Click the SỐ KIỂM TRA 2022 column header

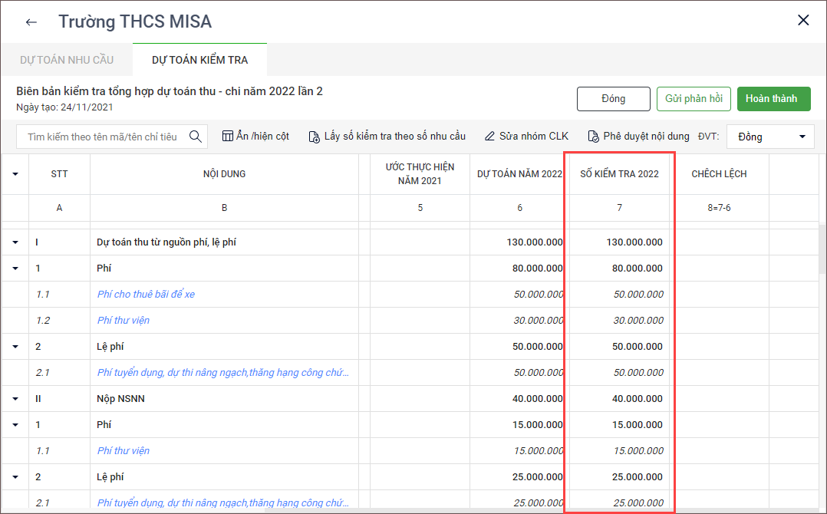(x=619, y=174)
